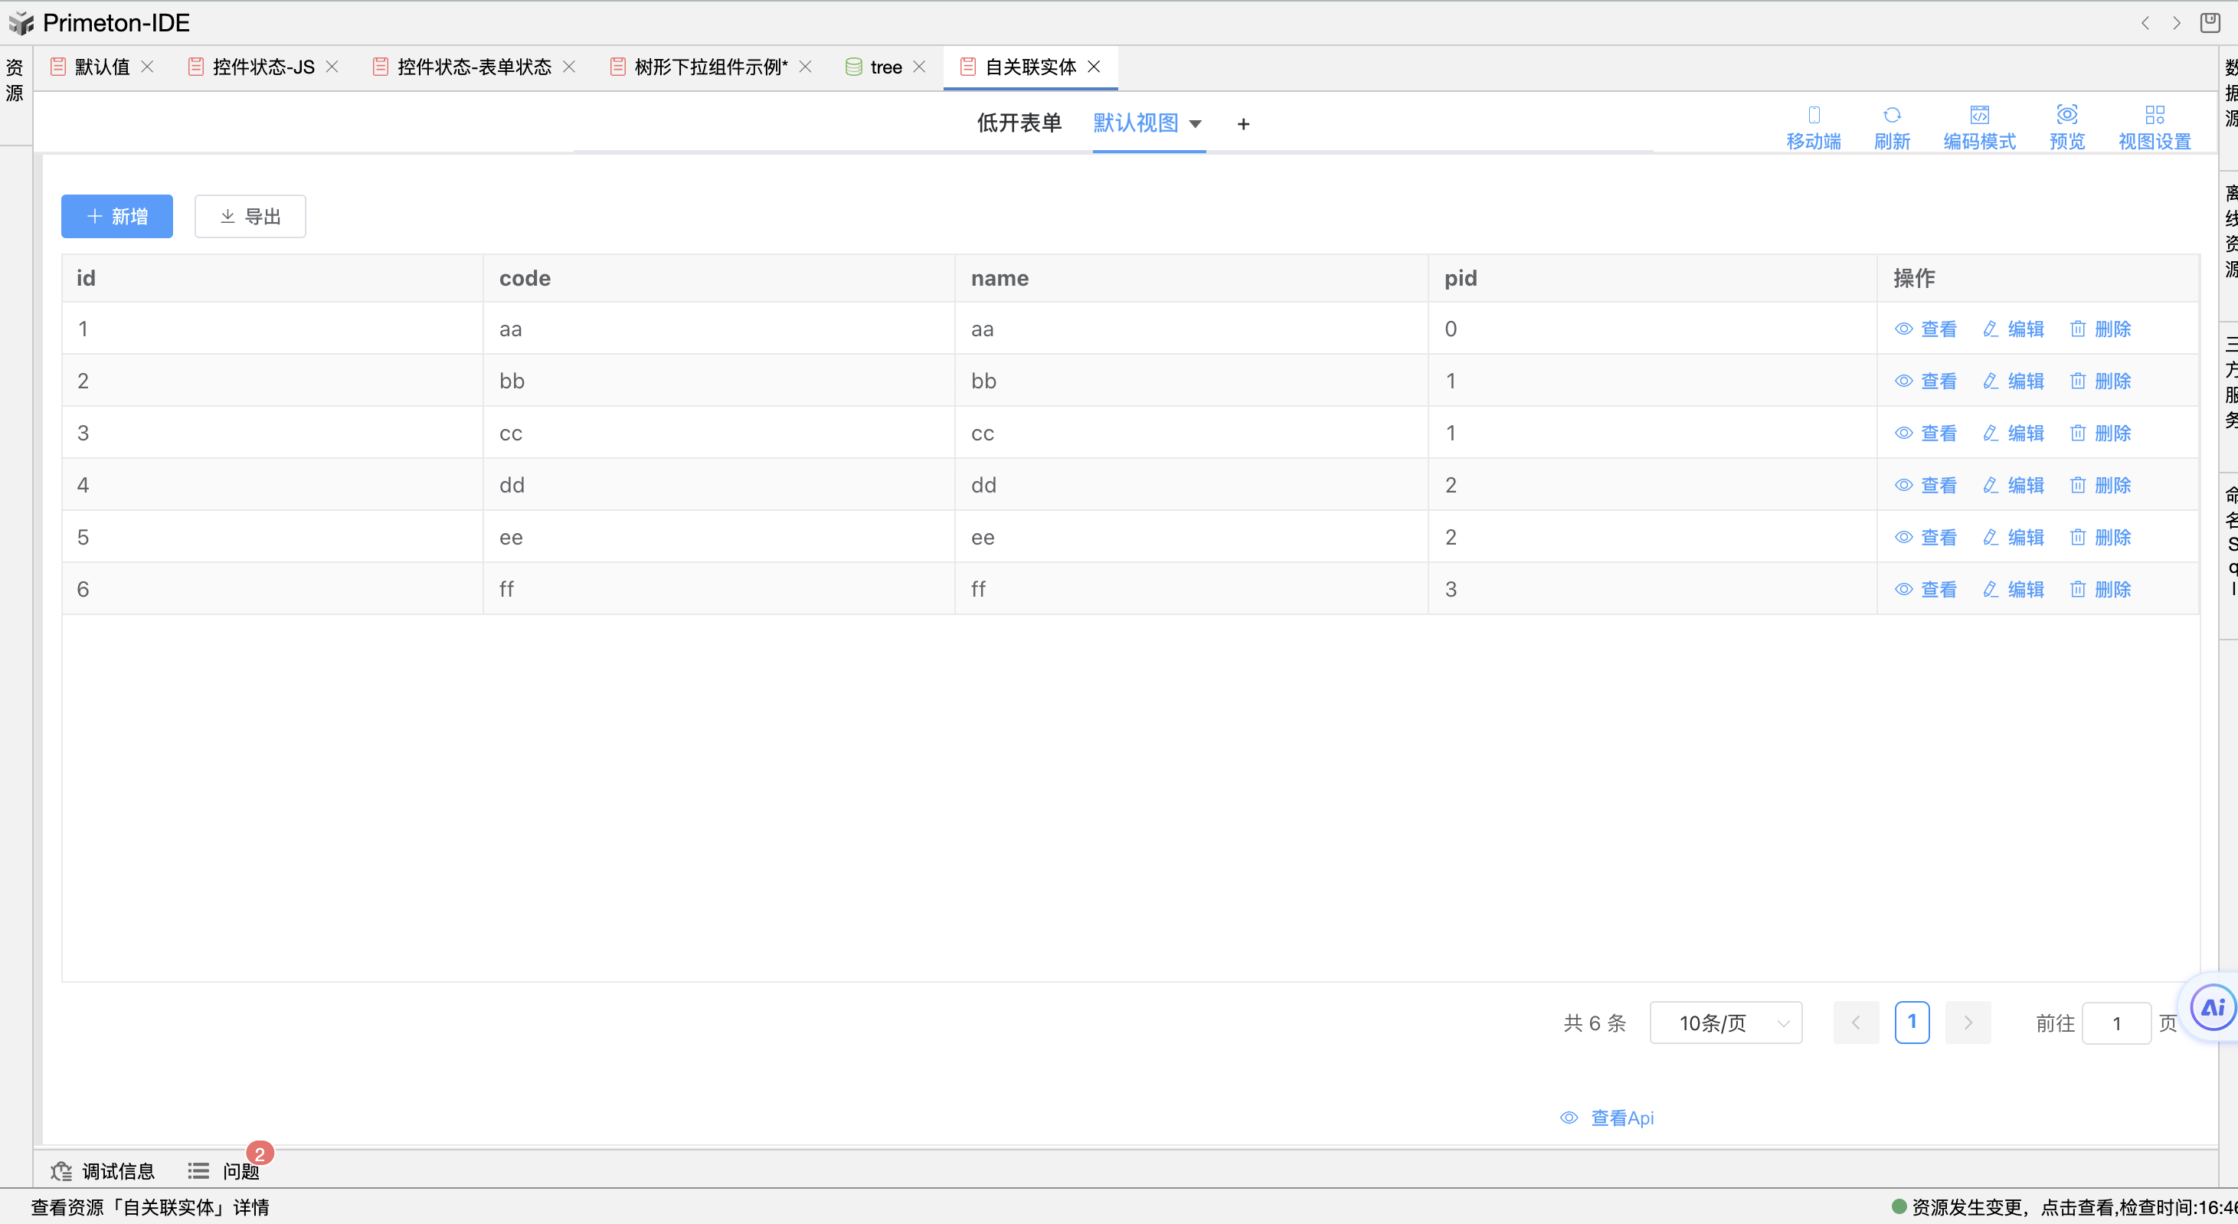2238x1224 pixels.
Task: Click the 新增 add button
Action: [117, 216]
